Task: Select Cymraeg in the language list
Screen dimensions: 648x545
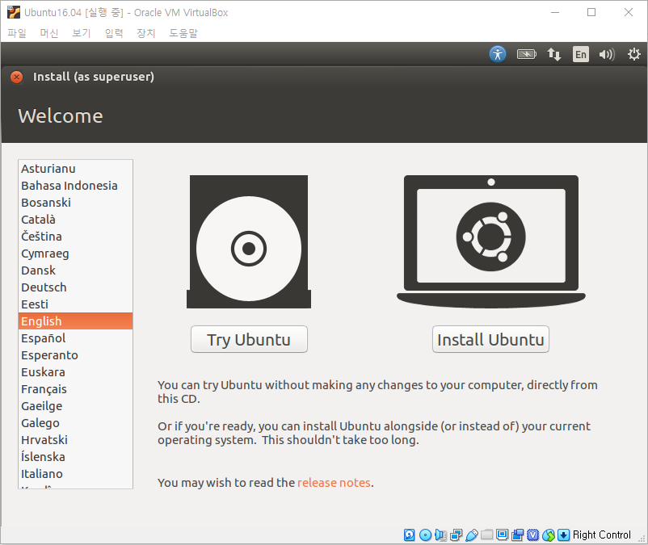Action: [76, 253]
